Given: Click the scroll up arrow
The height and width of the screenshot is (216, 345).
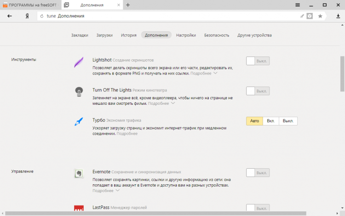Looking at the screenshot, I should (342, 25).
